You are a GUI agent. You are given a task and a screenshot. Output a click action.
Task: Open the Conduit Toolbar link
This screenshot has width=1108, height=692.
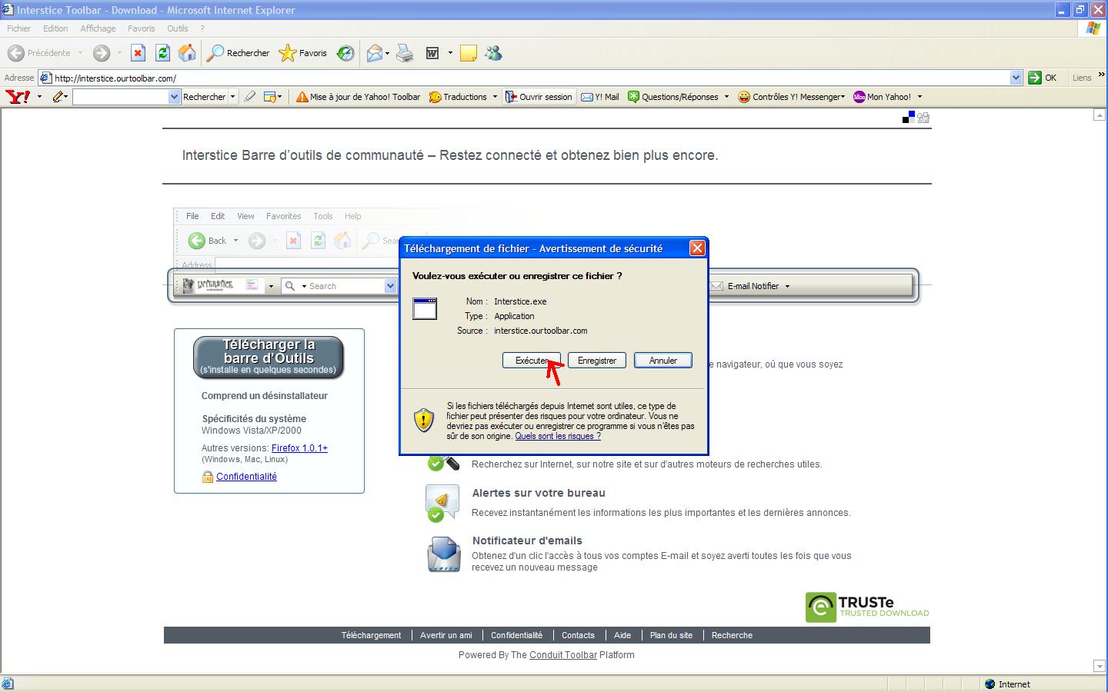[x=563, y=655]
